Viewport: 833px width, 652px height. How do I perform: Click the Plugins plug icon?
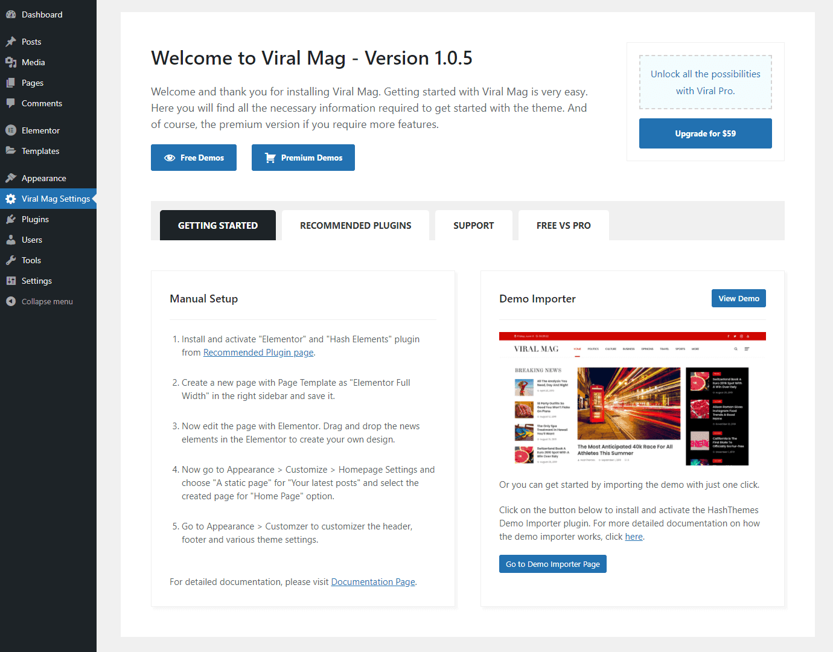pos(11,219)
